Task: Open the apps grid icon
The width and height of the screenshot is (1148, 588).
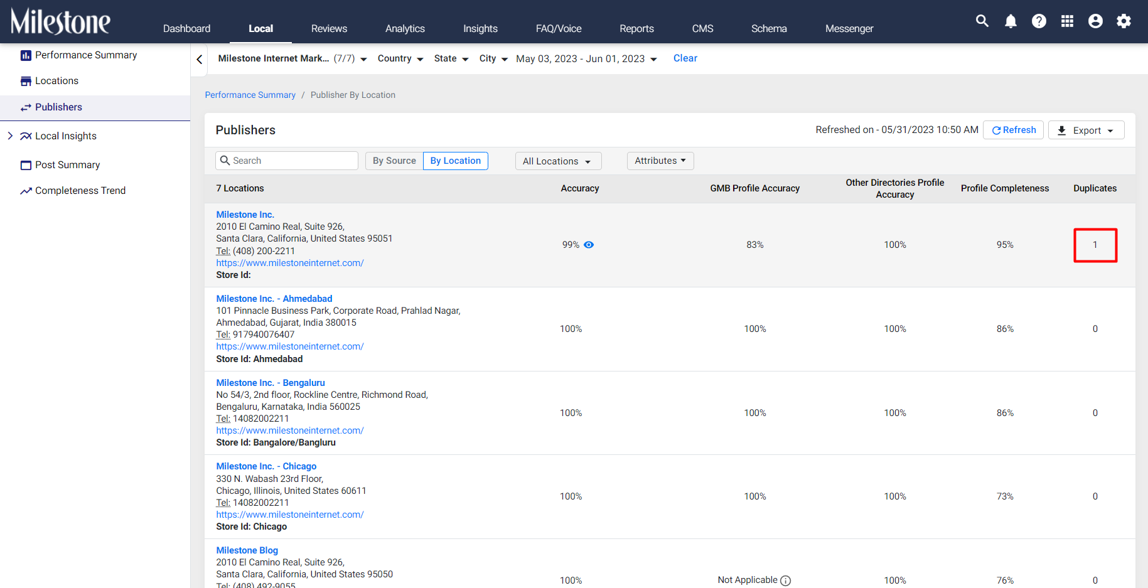Action: click(1067, 21)
